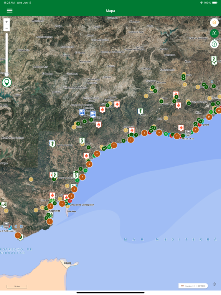The height and width of the screenshot is (295, 221).
Task: Open yellow cluster 3 beside Benahavís
Action: tap(125, 130)
